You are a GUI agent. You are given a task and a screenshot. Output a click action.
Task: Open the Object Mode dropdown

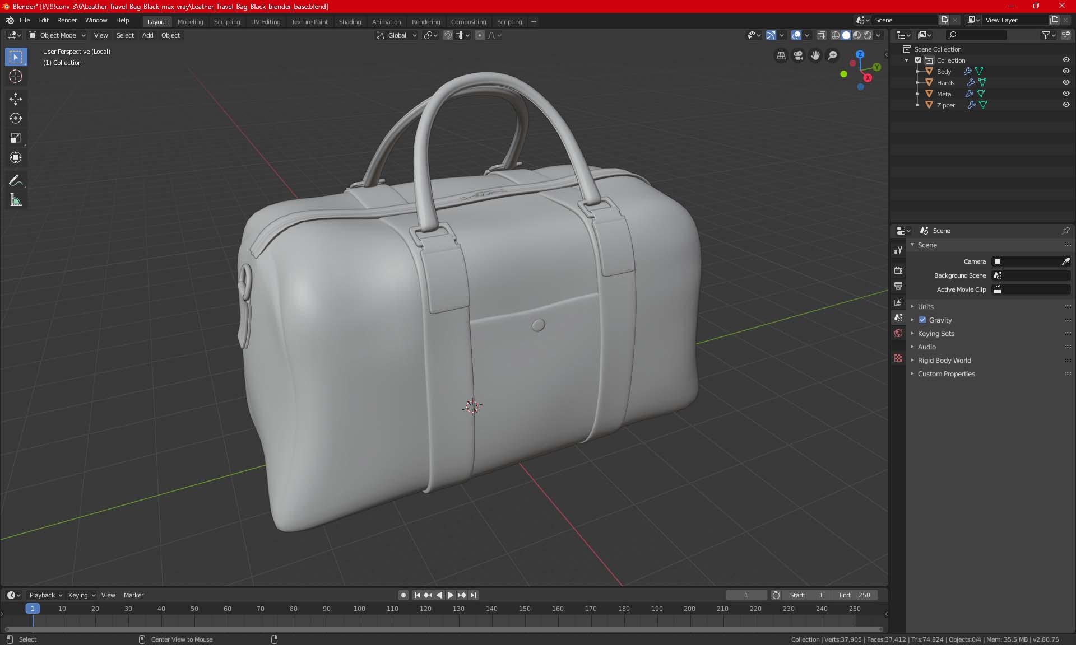point(57,35)
